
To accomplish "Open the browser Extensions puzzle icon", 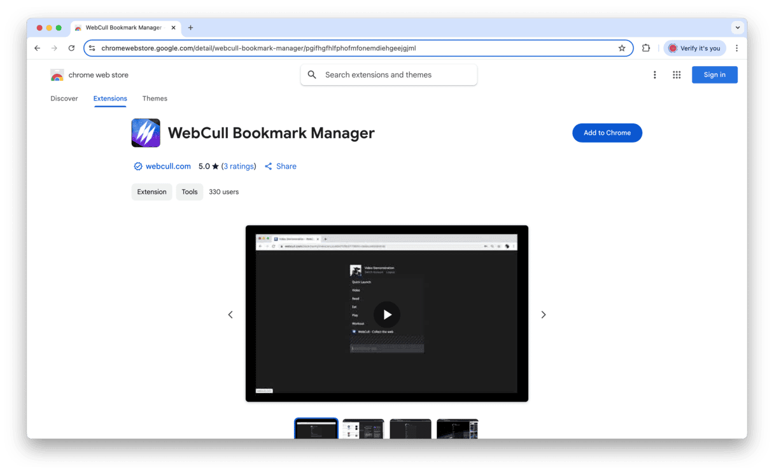I will coord(646,48).
